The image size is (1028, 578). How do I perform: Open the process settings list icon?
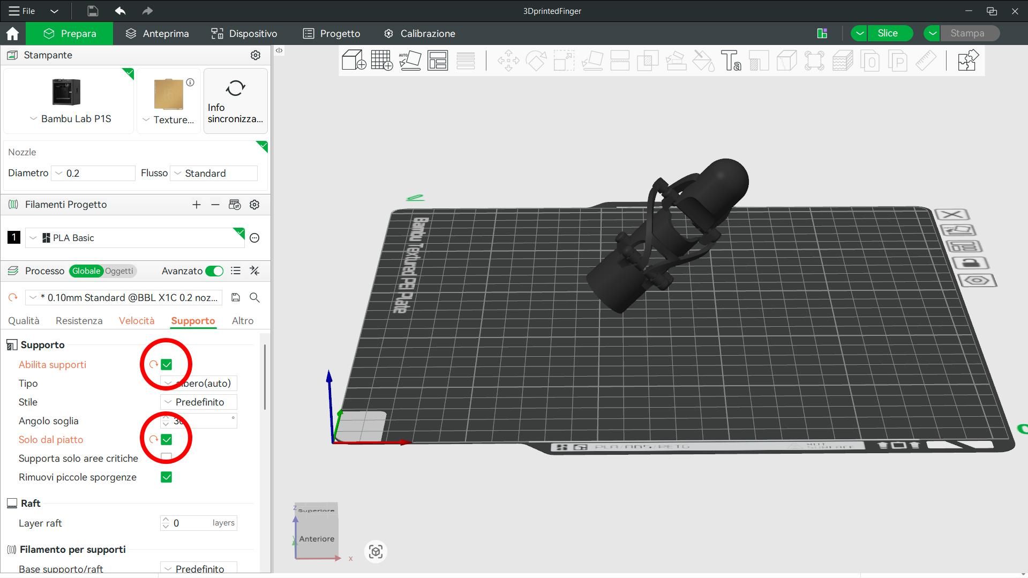coord(236,271)
